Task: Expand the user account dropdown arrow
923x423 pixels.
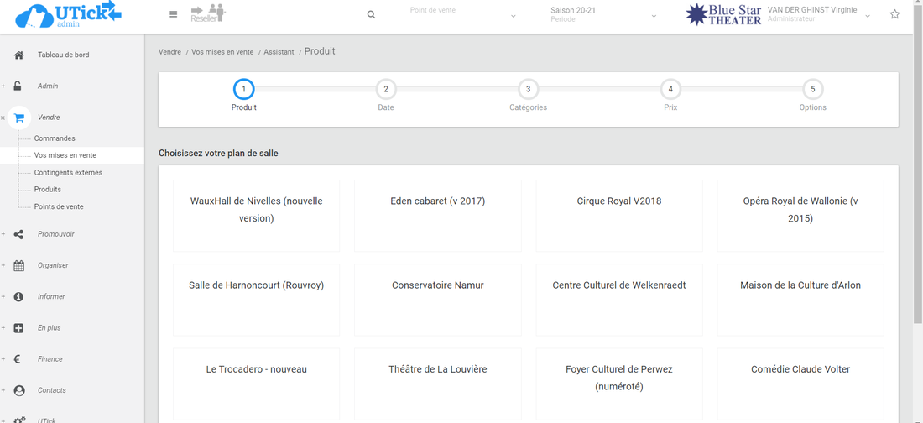Action: (x=868, y=16)
